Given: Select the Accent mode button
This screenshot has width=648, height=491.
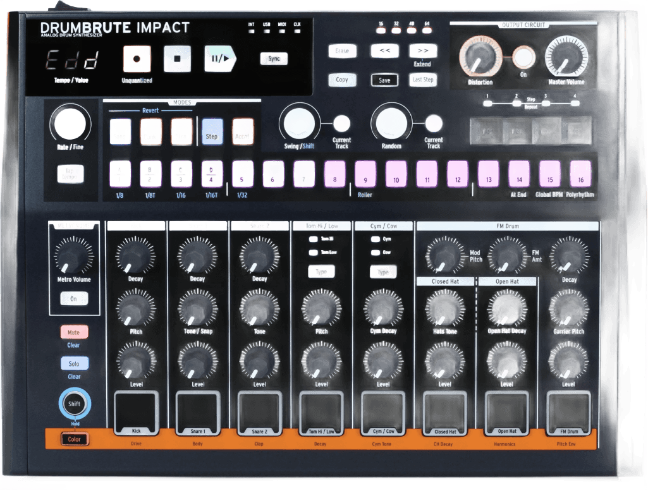Looking at the screenshot, I should pyautogui.click(x=243, y=131).
